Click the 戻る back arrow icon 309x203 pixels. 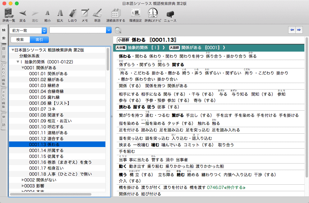pyautogui.click(x=22, y=13)
